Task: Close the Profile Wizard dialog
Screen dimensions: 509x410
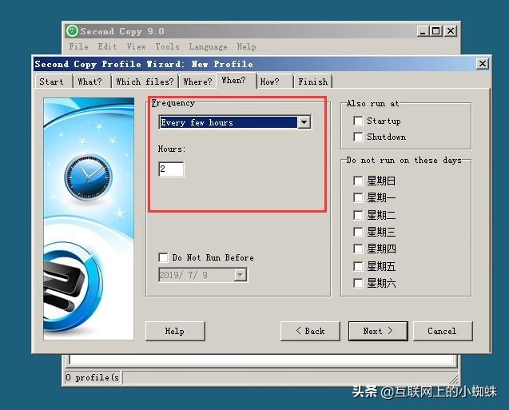Action: coord(483,64)
